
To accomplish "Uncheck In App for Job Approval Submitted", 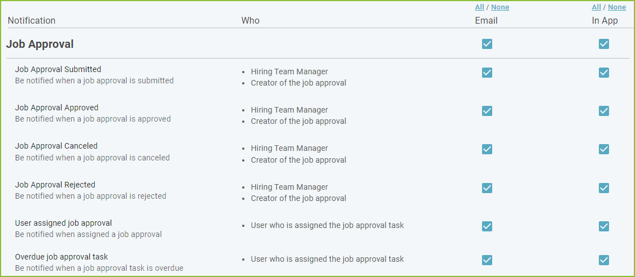I will tap(603, 73).
